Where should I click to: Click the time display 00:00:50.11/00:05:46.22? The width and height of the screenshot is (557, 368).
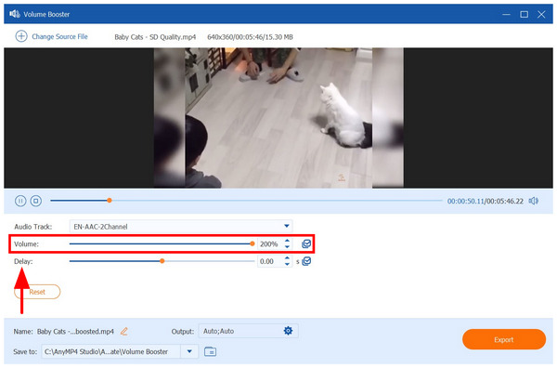click(486, 202)
